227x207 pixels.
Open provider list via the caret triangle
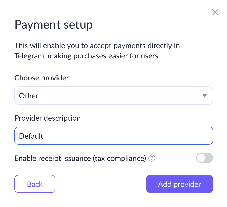(205, 95)
